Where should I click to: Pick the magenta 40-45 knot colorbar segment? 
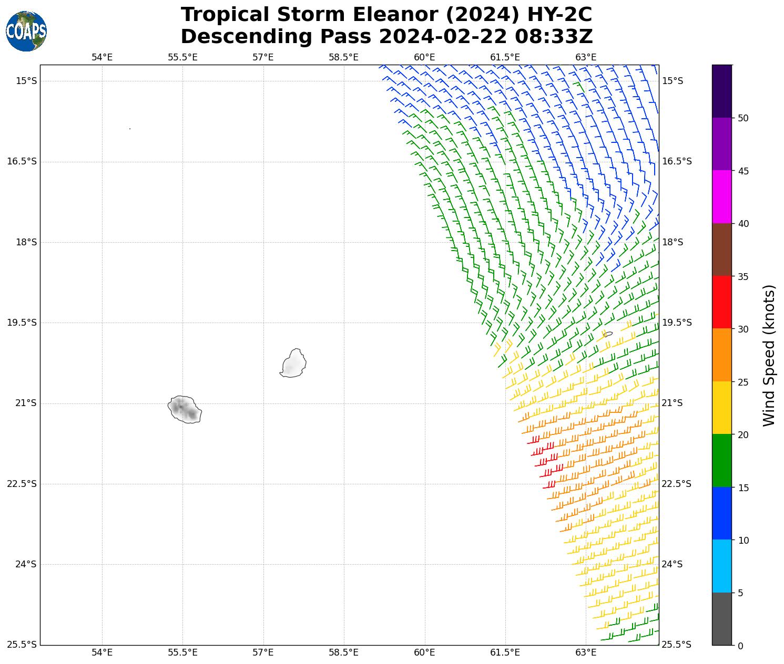(x=721, y=197)
